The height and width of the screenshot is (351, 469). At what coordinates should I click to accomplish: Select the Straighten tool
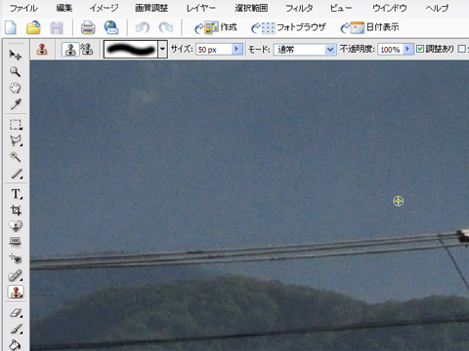16,242
